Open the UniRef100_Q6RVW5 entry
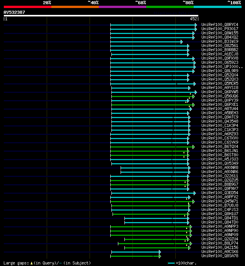 click(x=220, y=92)
